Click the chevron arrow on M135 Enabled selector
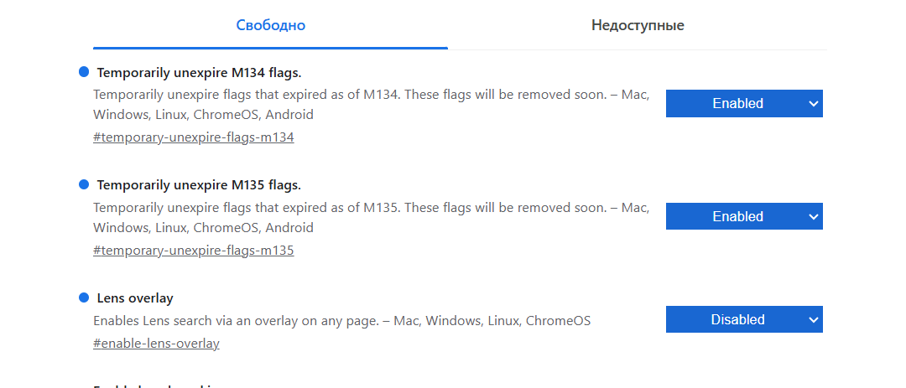The height and width of the screenshot is (388, 906). click(x=812, y=216)
